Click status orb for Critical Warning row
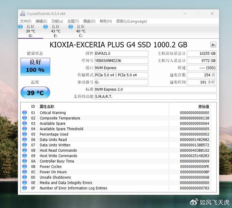The image size is (232, 208). coord(25,113)
